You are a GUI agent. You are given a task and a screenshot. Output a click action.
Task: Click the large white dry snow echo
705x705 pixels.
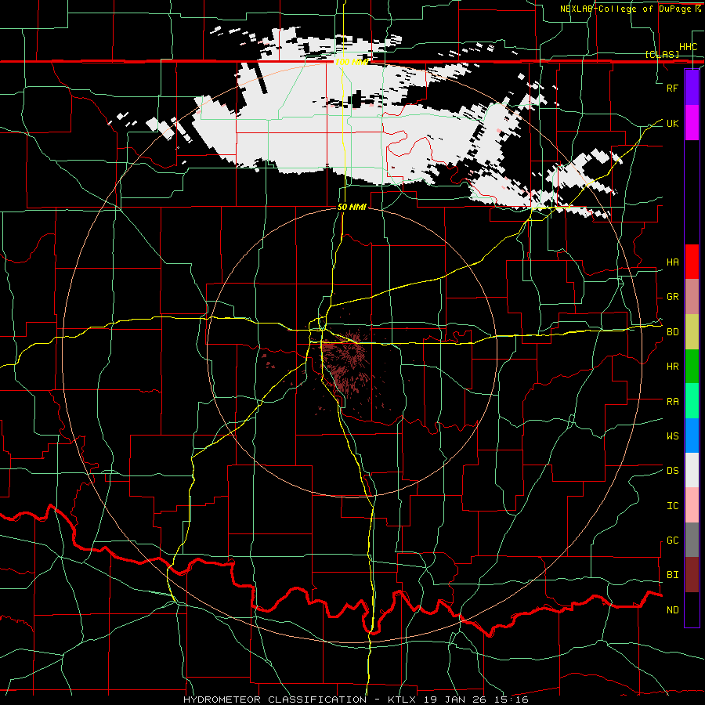click(333, 130)
